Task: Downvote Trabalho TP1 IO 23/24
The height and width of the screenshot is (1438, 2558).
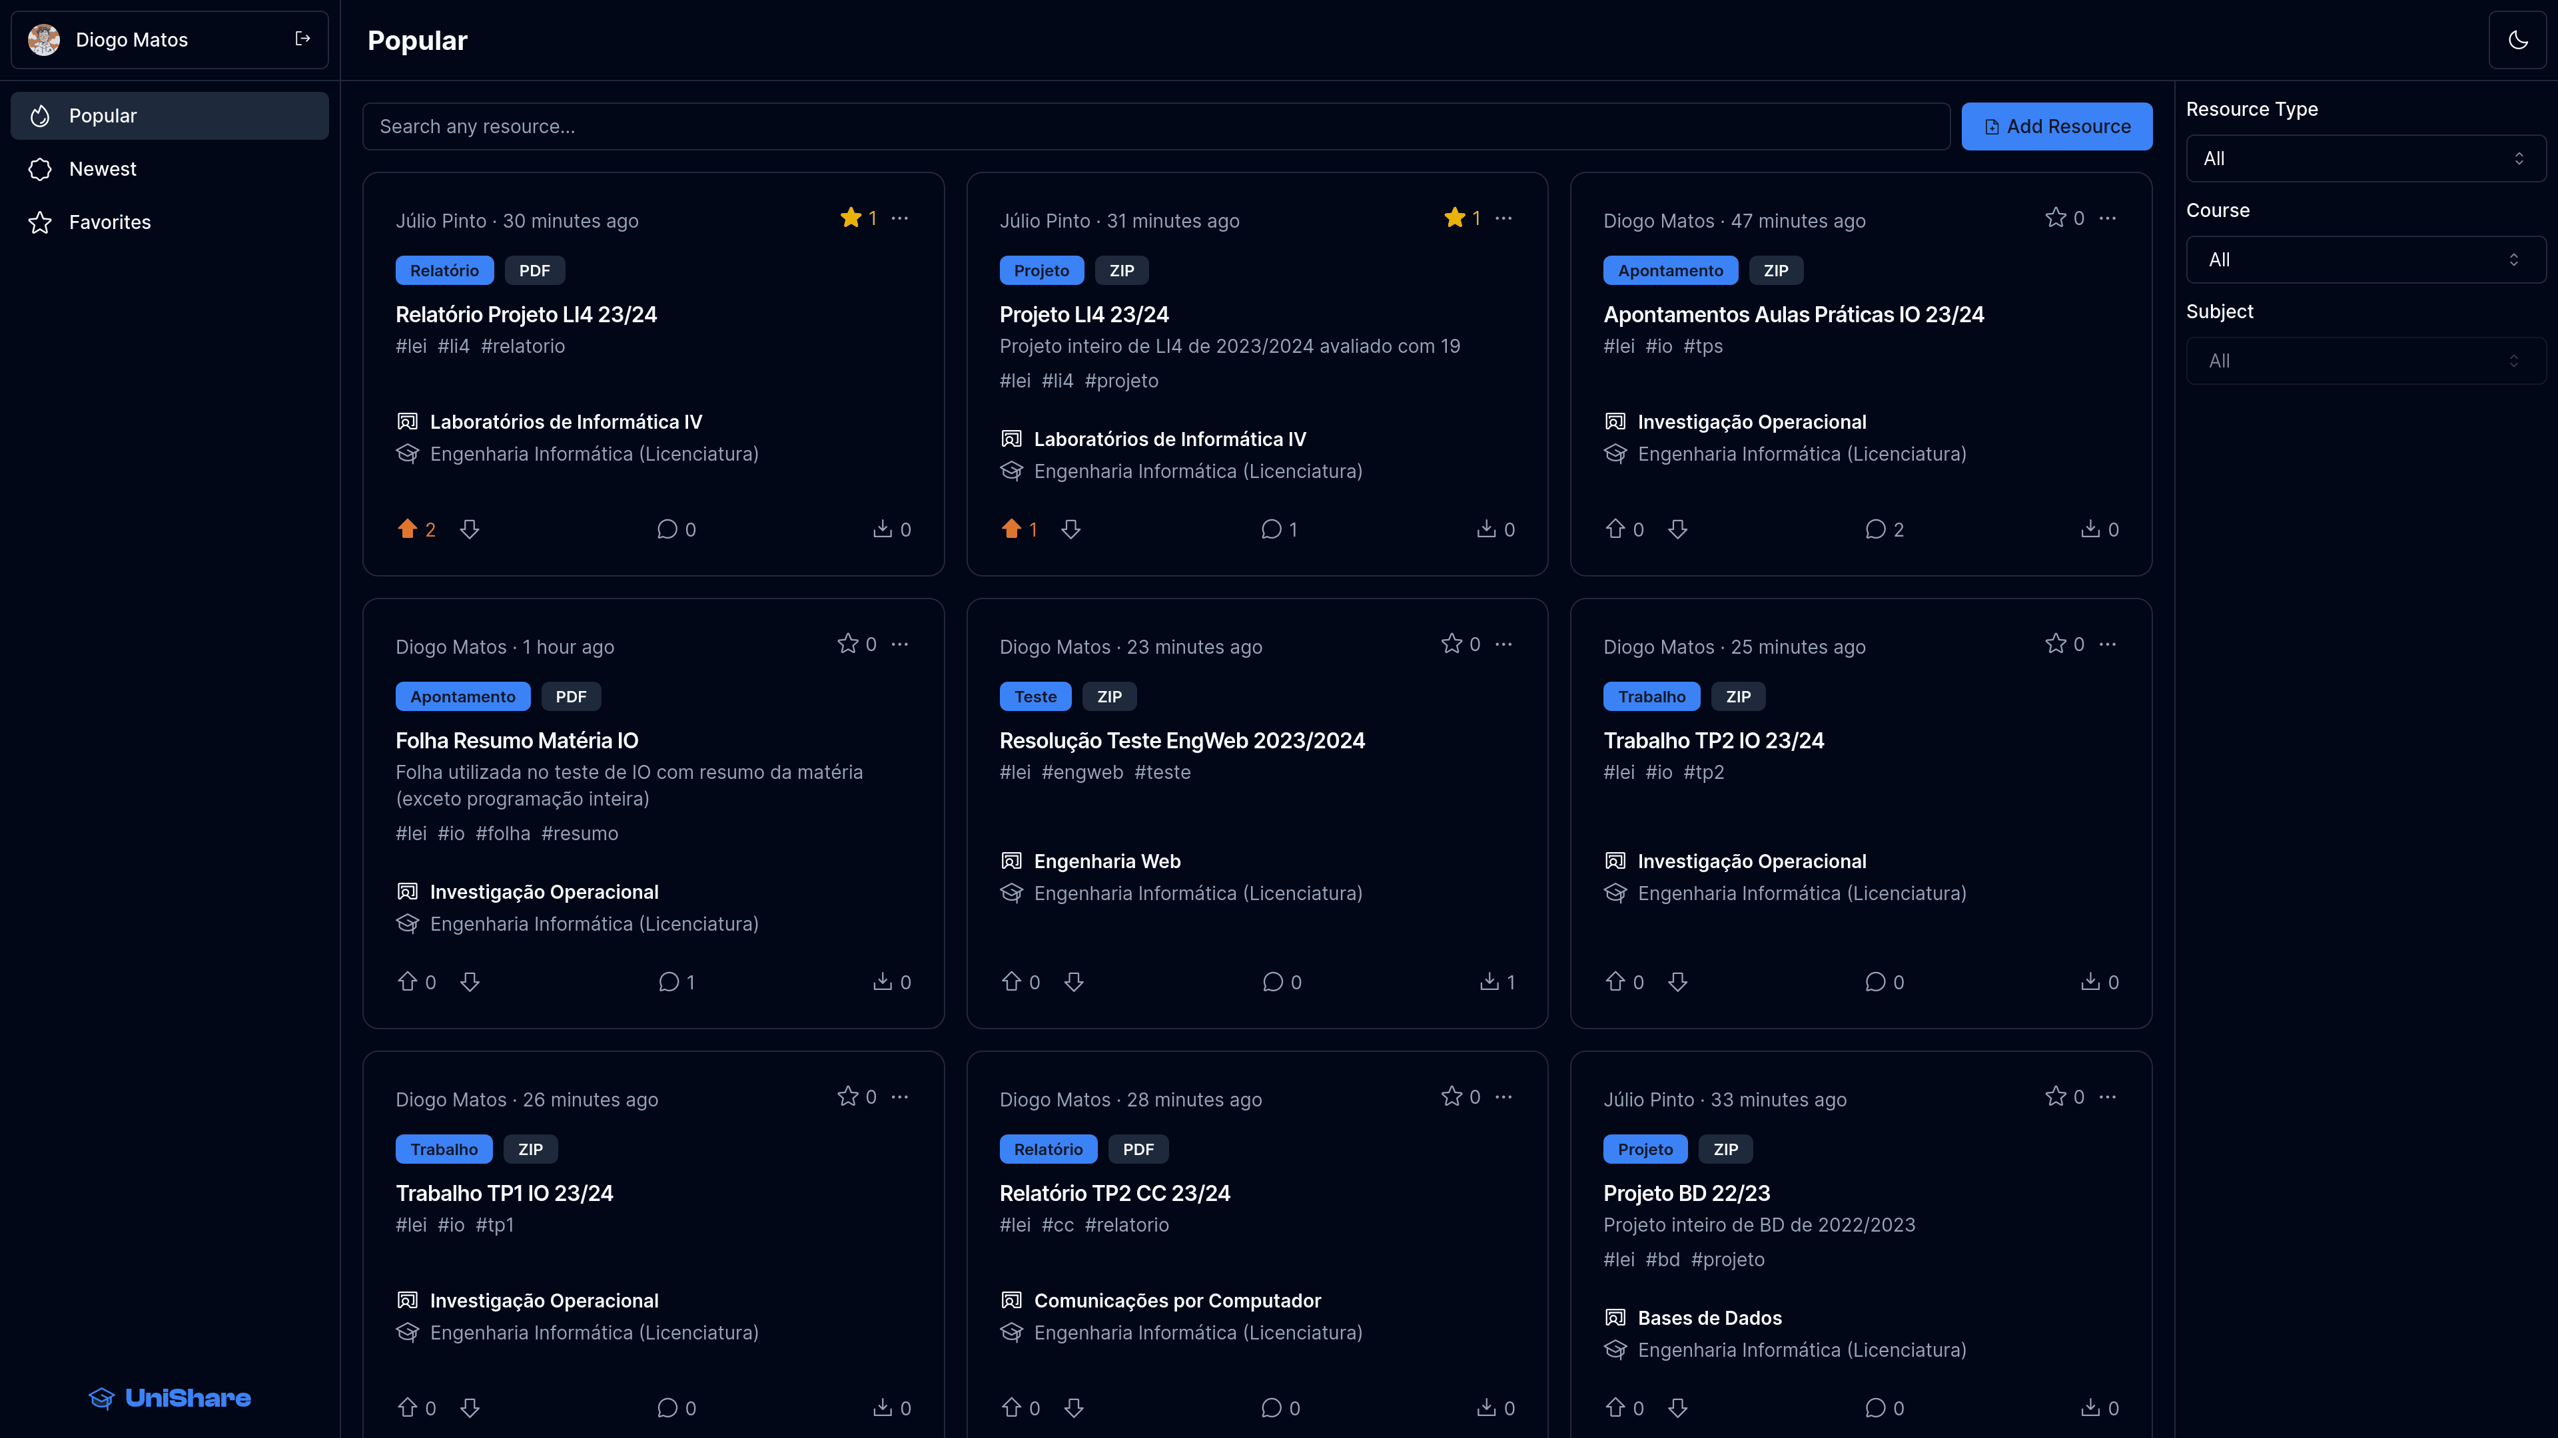Action: [x=470, y=1408]
